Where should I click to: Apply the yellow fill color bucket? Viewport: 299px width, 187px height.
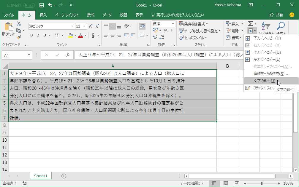point(70,35)
